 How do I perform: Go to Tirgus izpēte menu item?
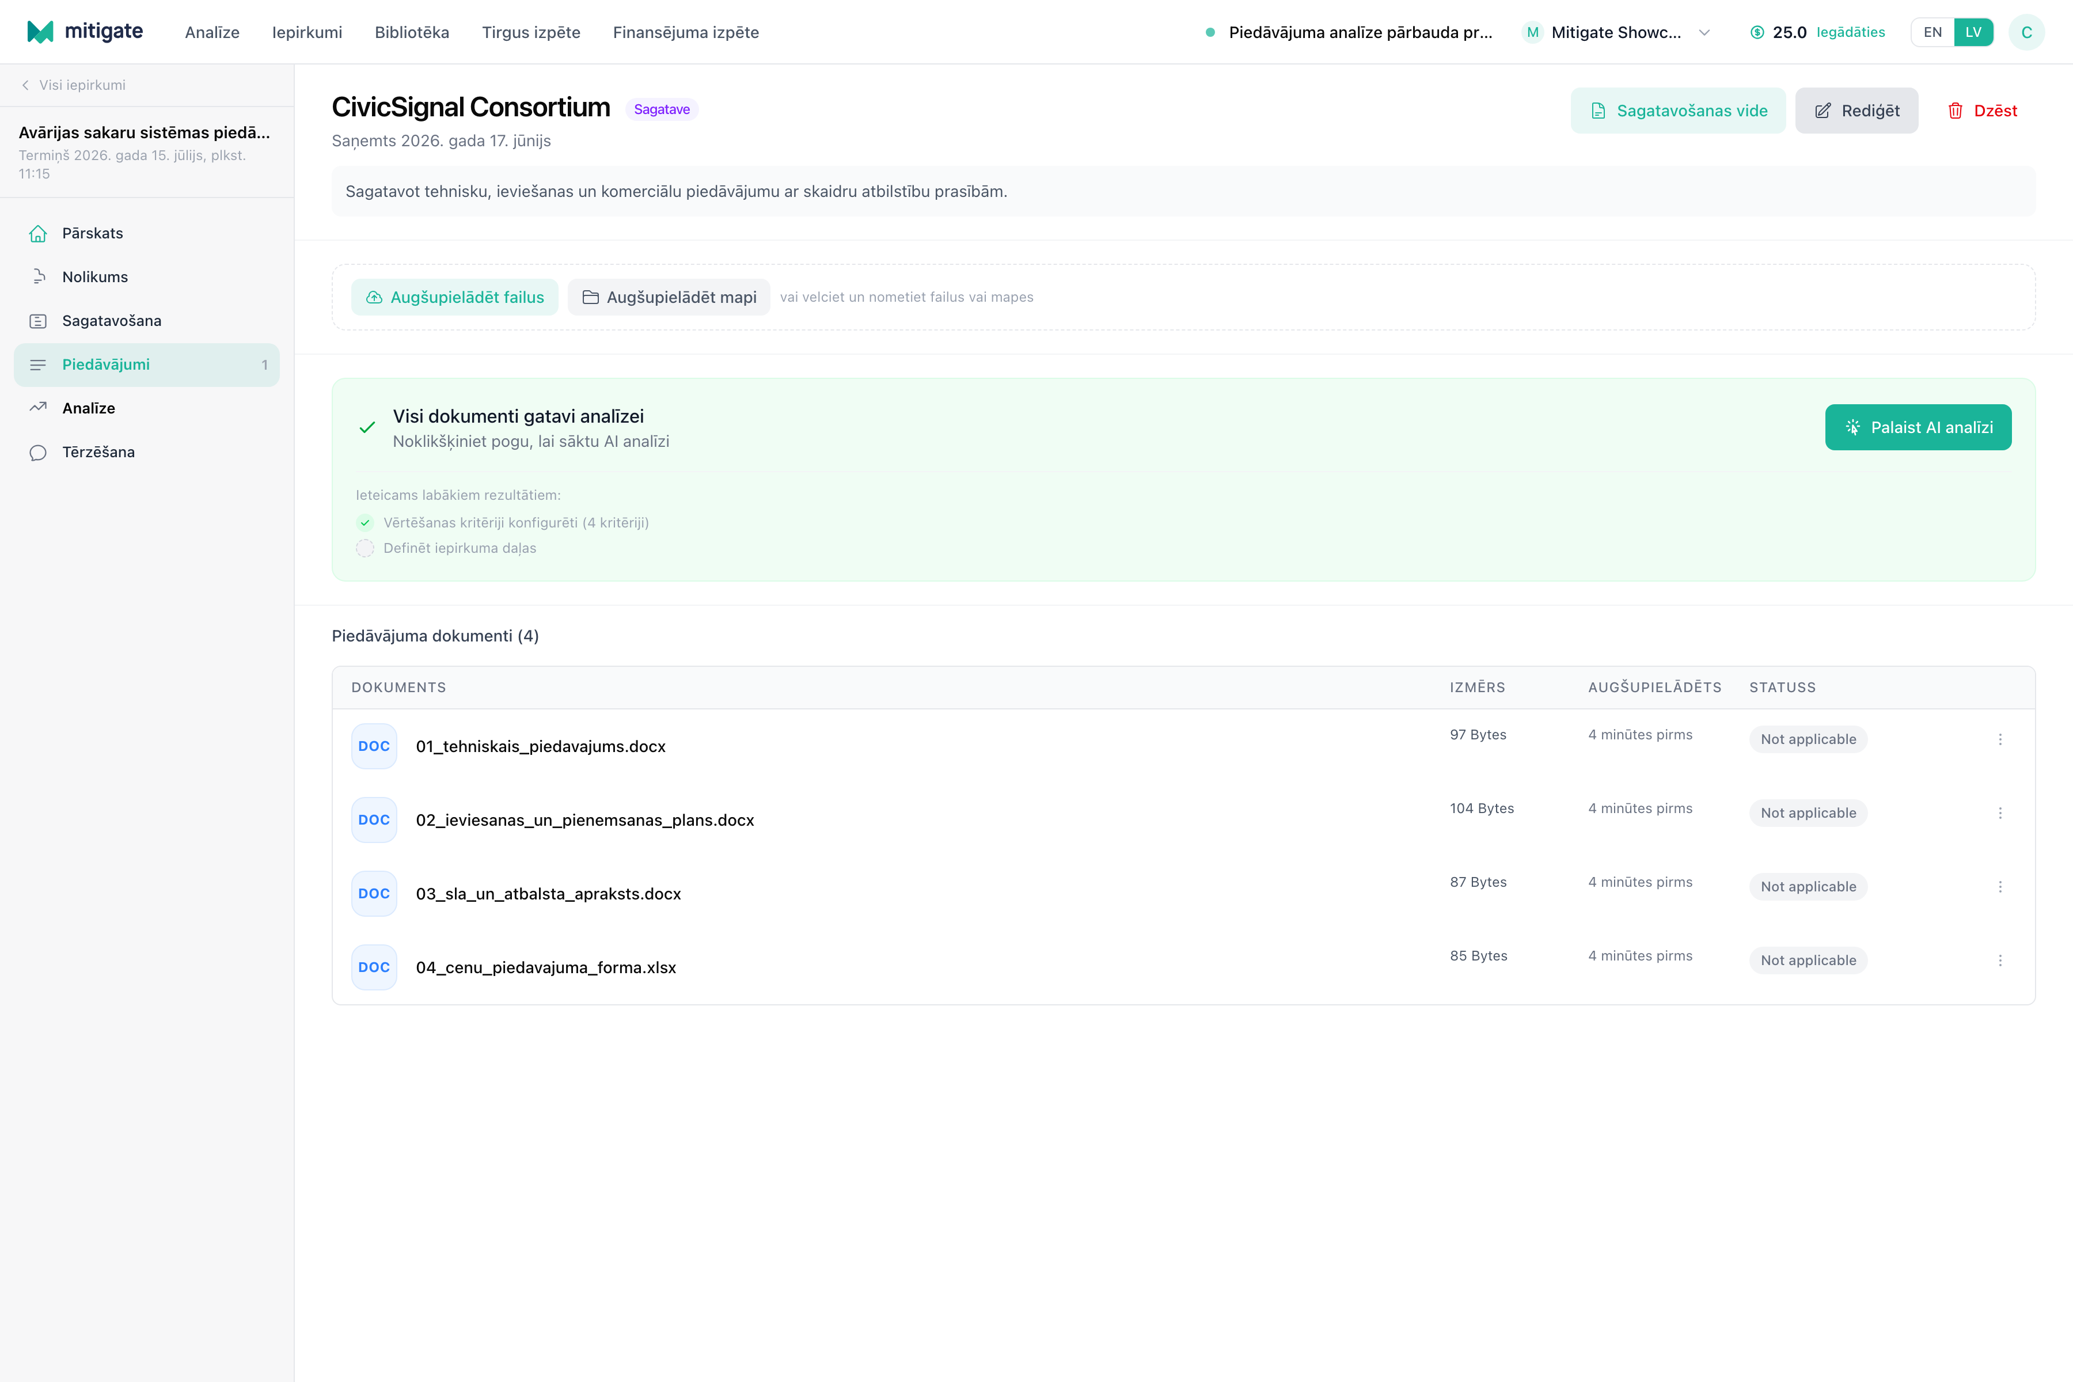(530, 33)
